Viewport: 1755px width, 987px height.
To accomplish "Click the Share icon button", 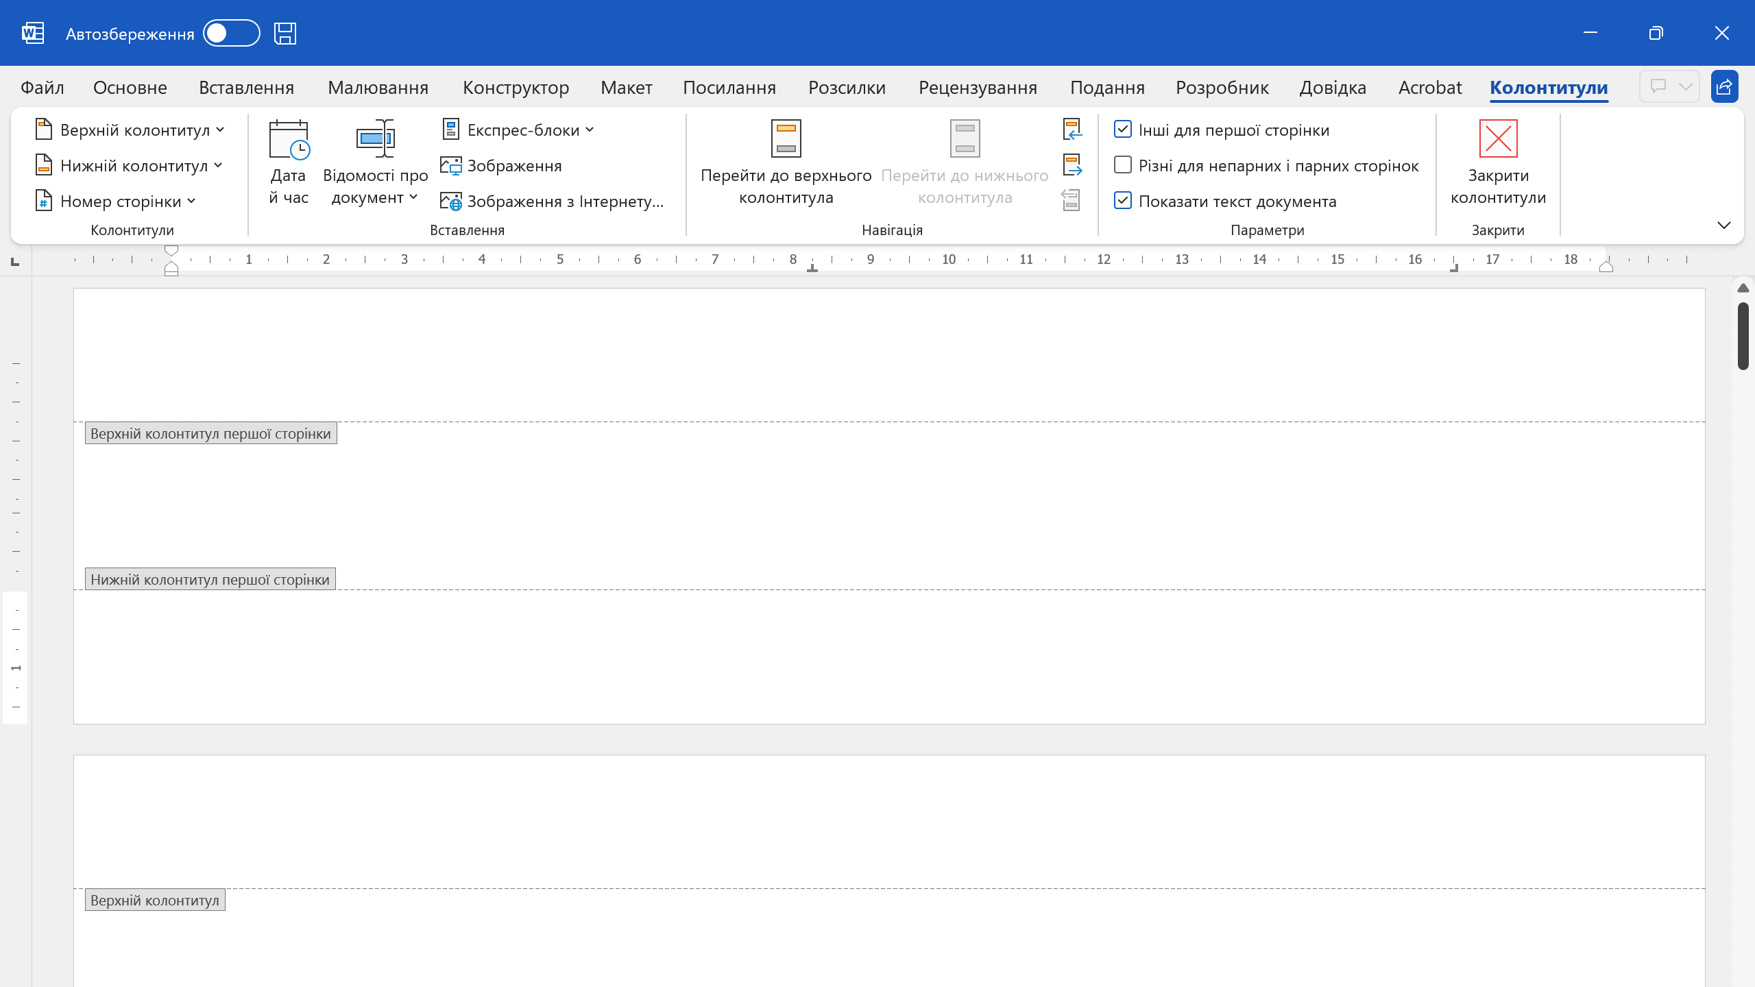I will click(x=1723, y=87).
